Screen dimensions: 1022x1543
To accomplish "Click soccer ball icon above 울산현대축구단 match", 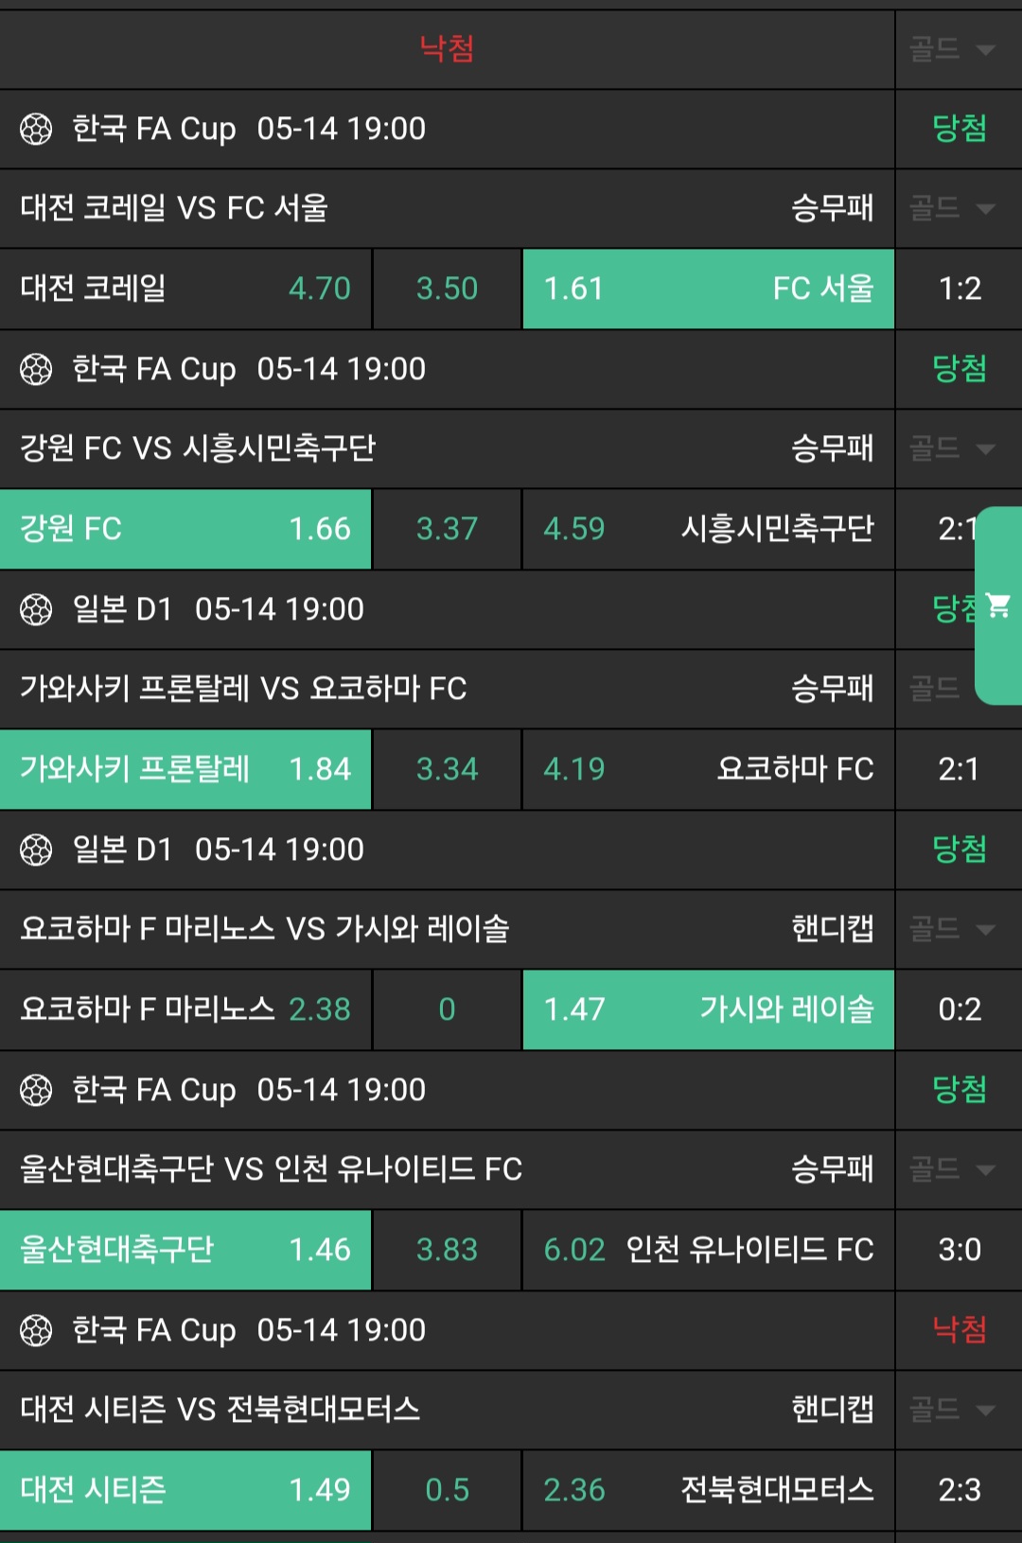I will click(x=36, y=1090).
